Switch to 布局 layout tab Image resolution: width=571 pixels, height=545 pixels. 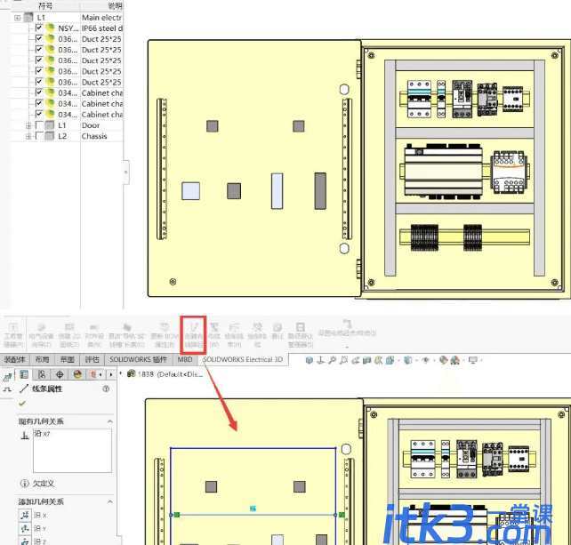click(42, 360)
